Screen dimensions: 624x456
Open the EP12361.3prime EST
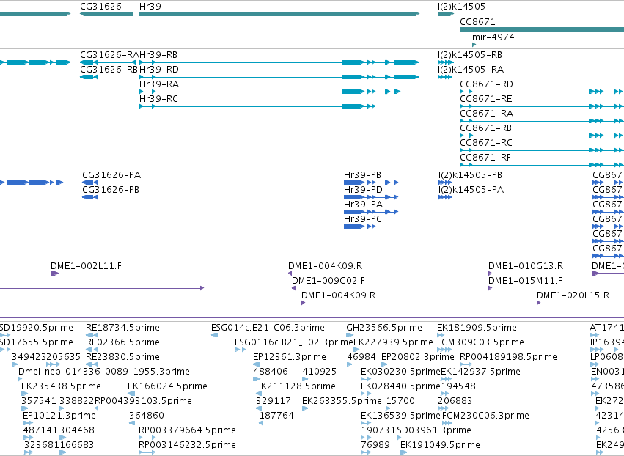[x=290, y=357]
